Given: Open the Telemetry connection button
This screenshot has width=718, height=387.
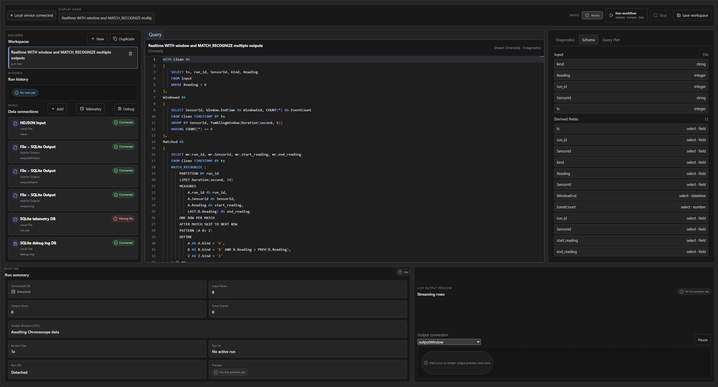Looking at the screenshot, I should 91,109.
